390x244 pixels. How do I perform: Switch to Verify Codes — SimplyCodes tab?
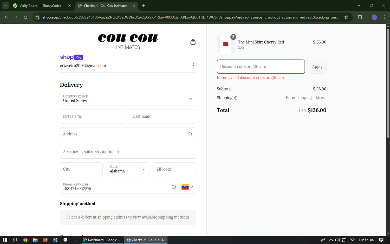[40, 6]
